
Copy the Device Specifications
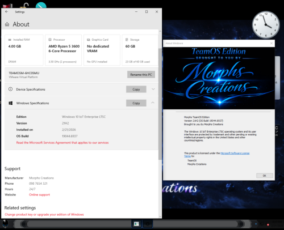[x=136, y=90]
